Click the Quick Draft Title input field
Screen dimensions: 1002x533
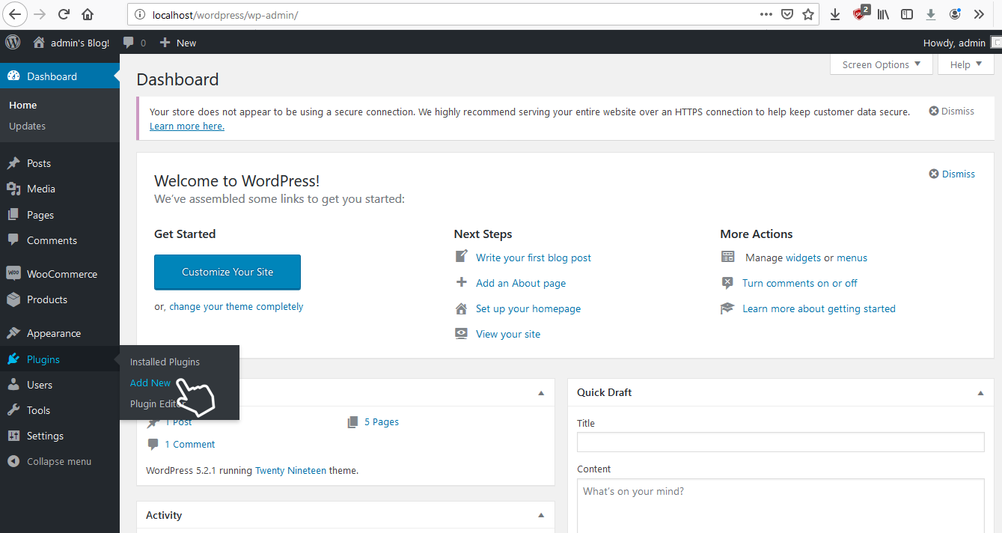coord(780,442)
